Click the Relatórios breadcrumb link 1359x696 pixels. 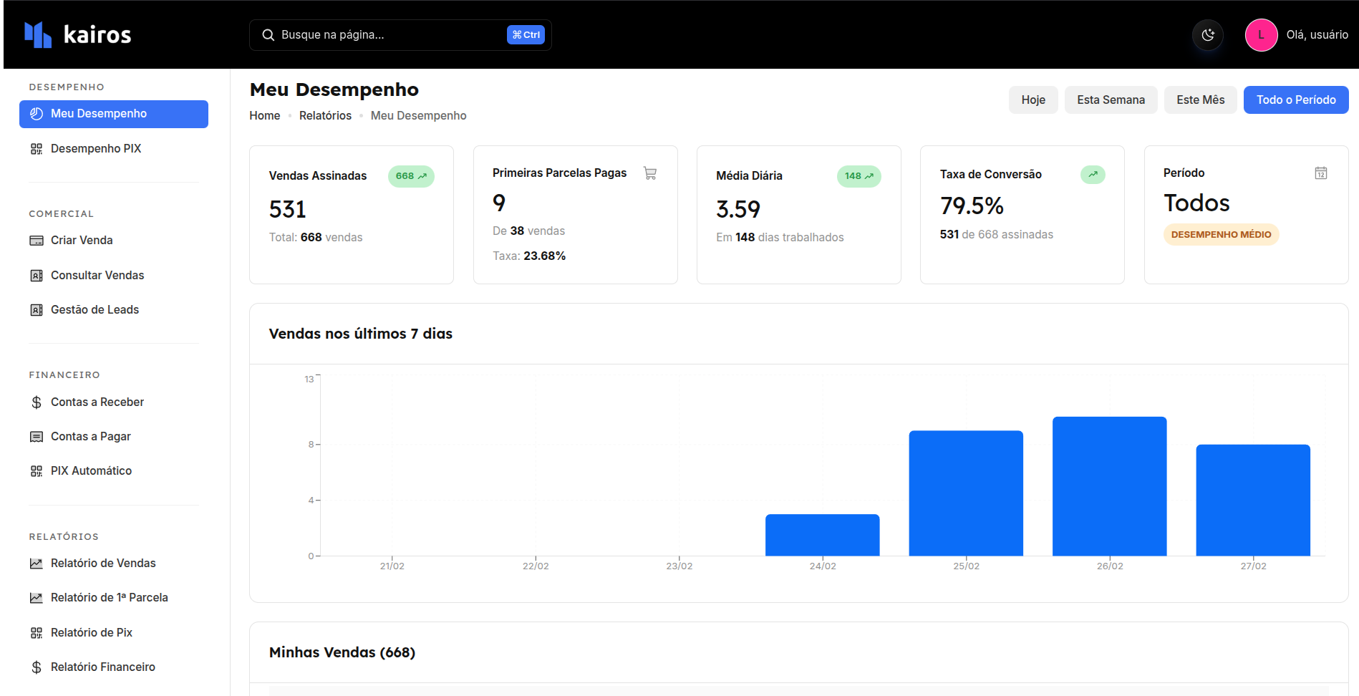pyautogui.click(x=325, y=116)
